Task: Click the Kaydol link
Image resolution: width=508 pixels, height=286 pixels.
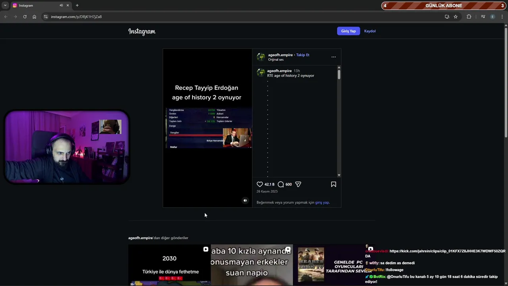Action: [370, 31]
